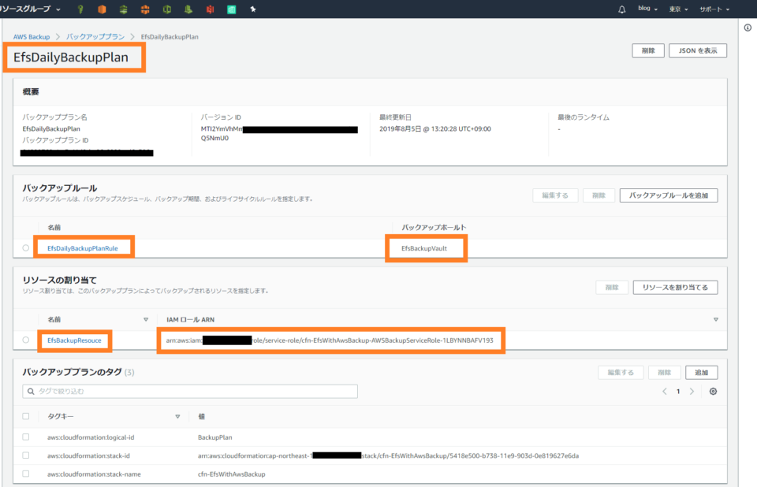
Task: Click the info circle icon at top right
Action: pyautogui.click(x=748, y=27)
